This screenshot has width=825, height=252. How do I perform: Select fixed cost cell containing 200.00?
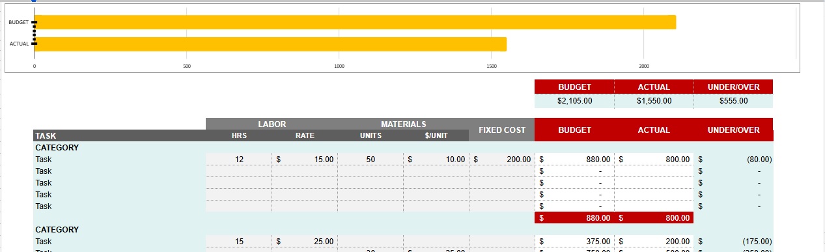[x=501, y=159]
